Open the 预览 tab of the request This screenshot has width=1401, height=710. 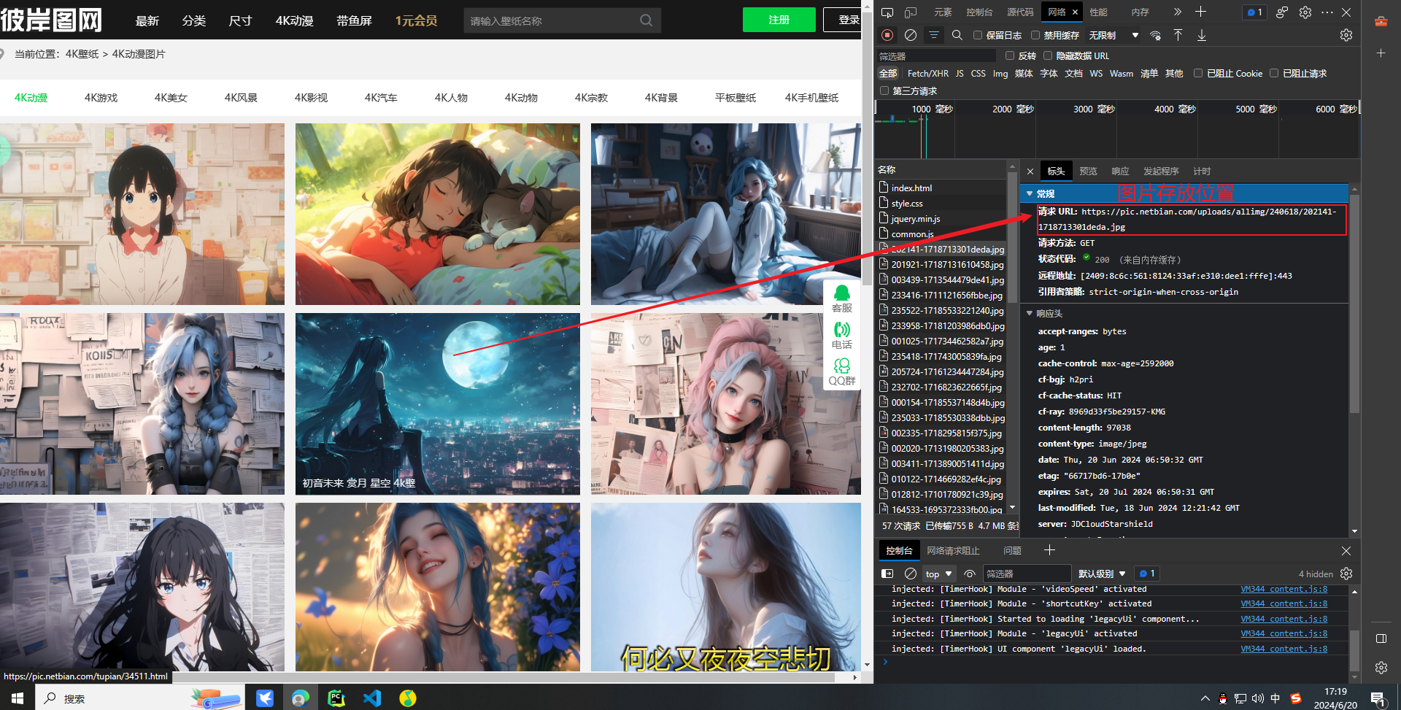(x=1088, y=171)
